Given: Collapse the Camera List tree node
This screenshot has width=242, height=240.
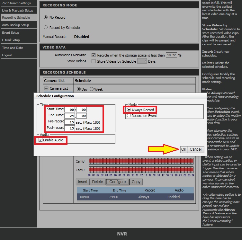Looking at the screenshot, I should tap(46, 88).
